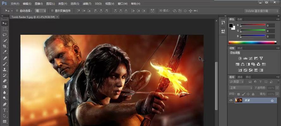Toggle lock all padlock icon

tap(253, 94)
